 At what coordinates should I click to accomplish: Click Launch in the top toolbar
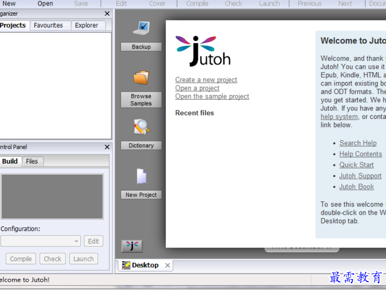point(270,4)
